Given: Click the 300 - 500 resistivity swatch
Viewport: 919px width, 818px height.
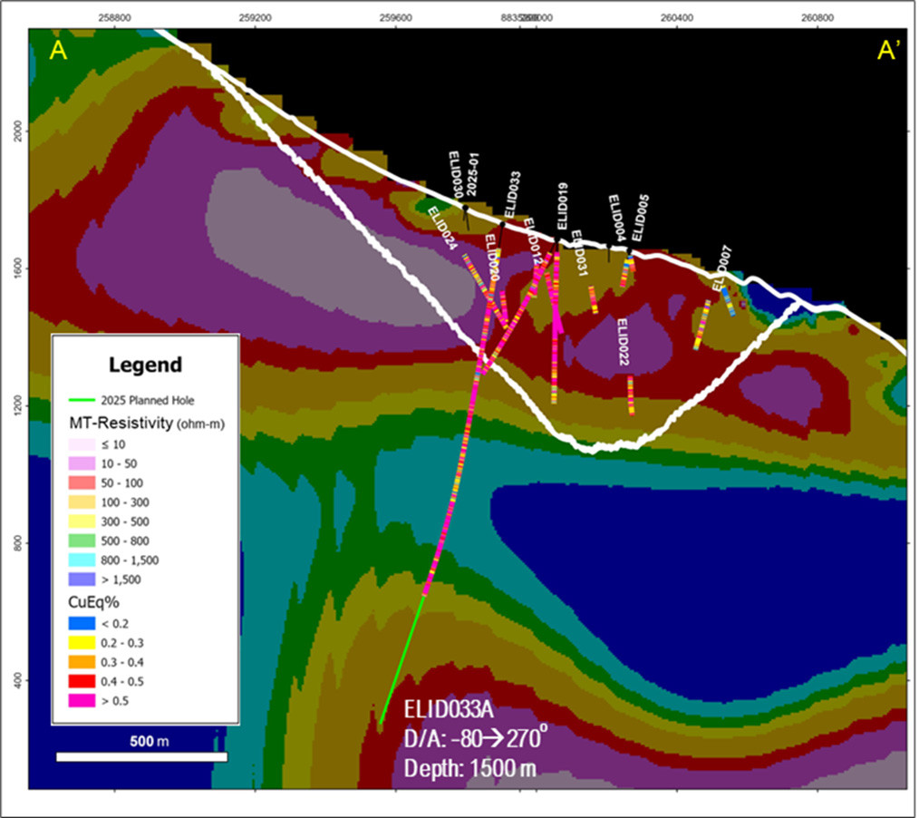Looking at the screenshot, I should [82, 521].
